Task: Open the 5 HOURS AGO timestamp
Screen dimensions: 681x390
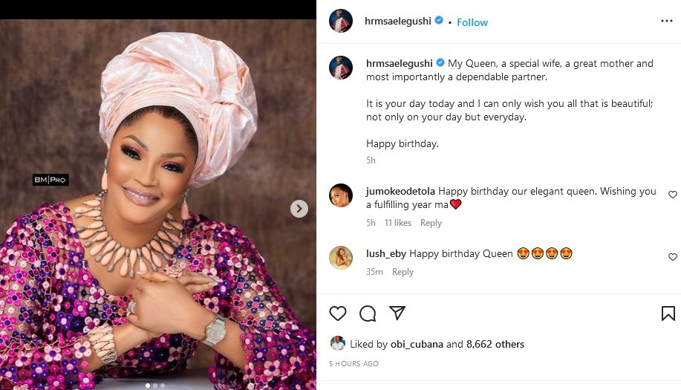Action: click(x=353, y=364)
